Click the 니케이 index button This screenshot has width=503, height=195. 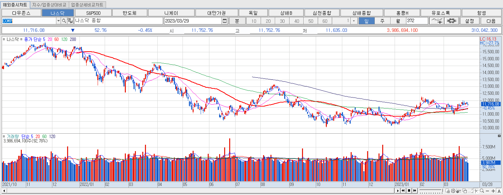click(x=171, y=13)
